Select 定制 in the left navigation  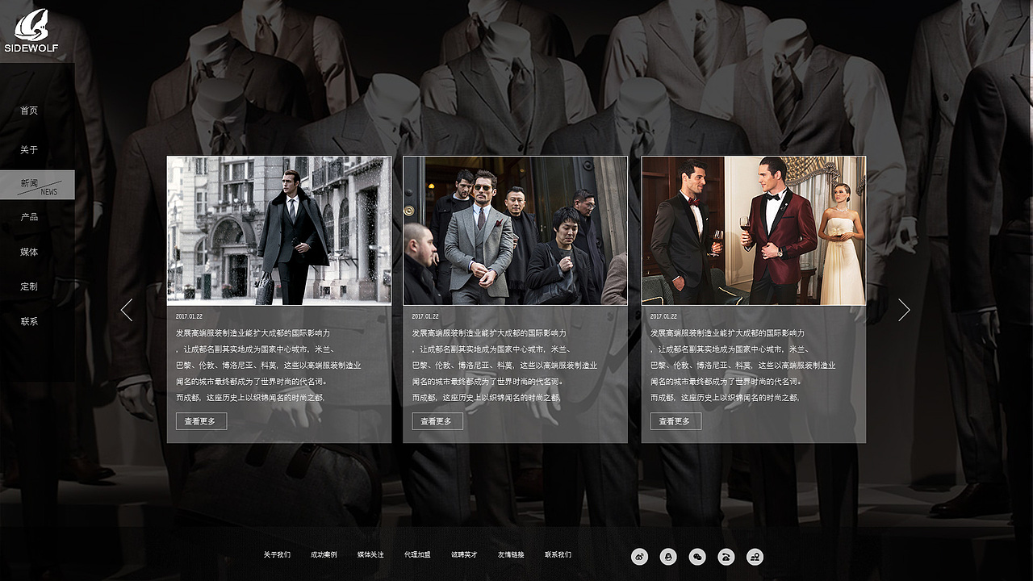pos(29,286)
